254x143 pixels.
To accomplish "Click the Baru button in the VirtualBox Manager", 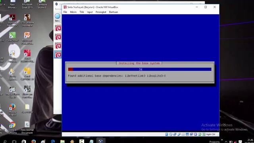I will point(57,17).
